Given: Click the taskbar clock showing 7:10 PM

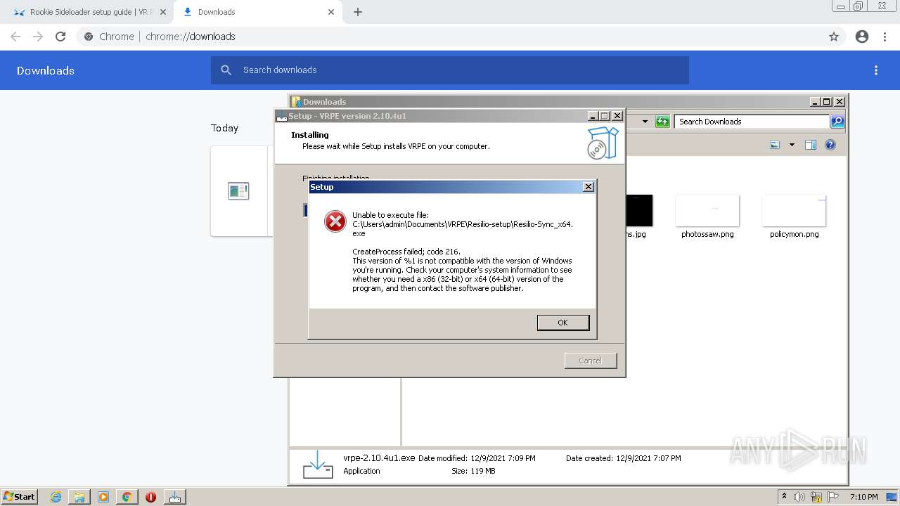Looking at the screenshot, I should (863, 497).
